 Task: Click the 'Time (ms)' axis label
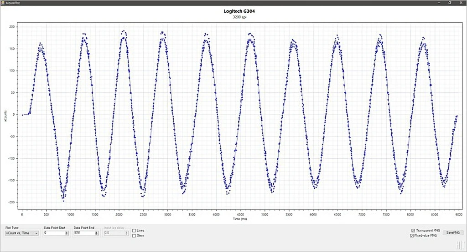(240, 219)
